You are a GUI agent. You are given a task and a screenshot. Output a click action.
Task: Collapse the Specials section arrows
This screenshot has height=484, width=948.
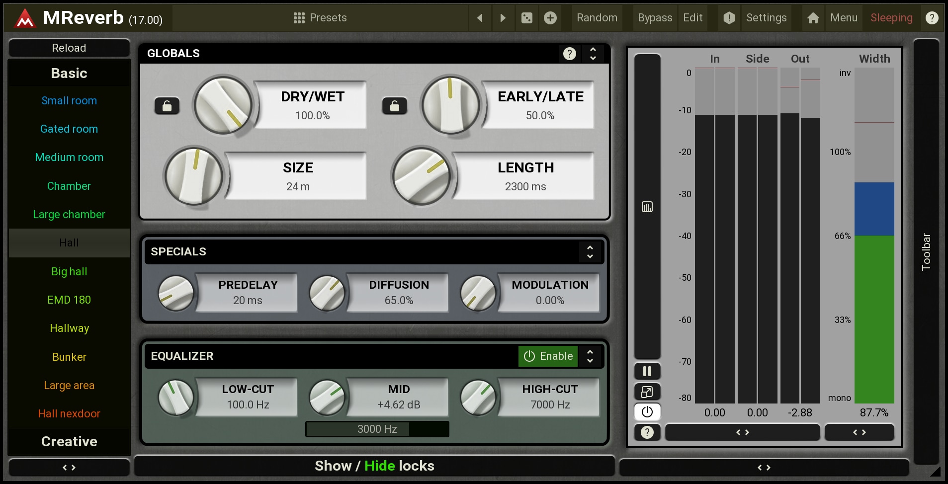(x=590, y=251)
